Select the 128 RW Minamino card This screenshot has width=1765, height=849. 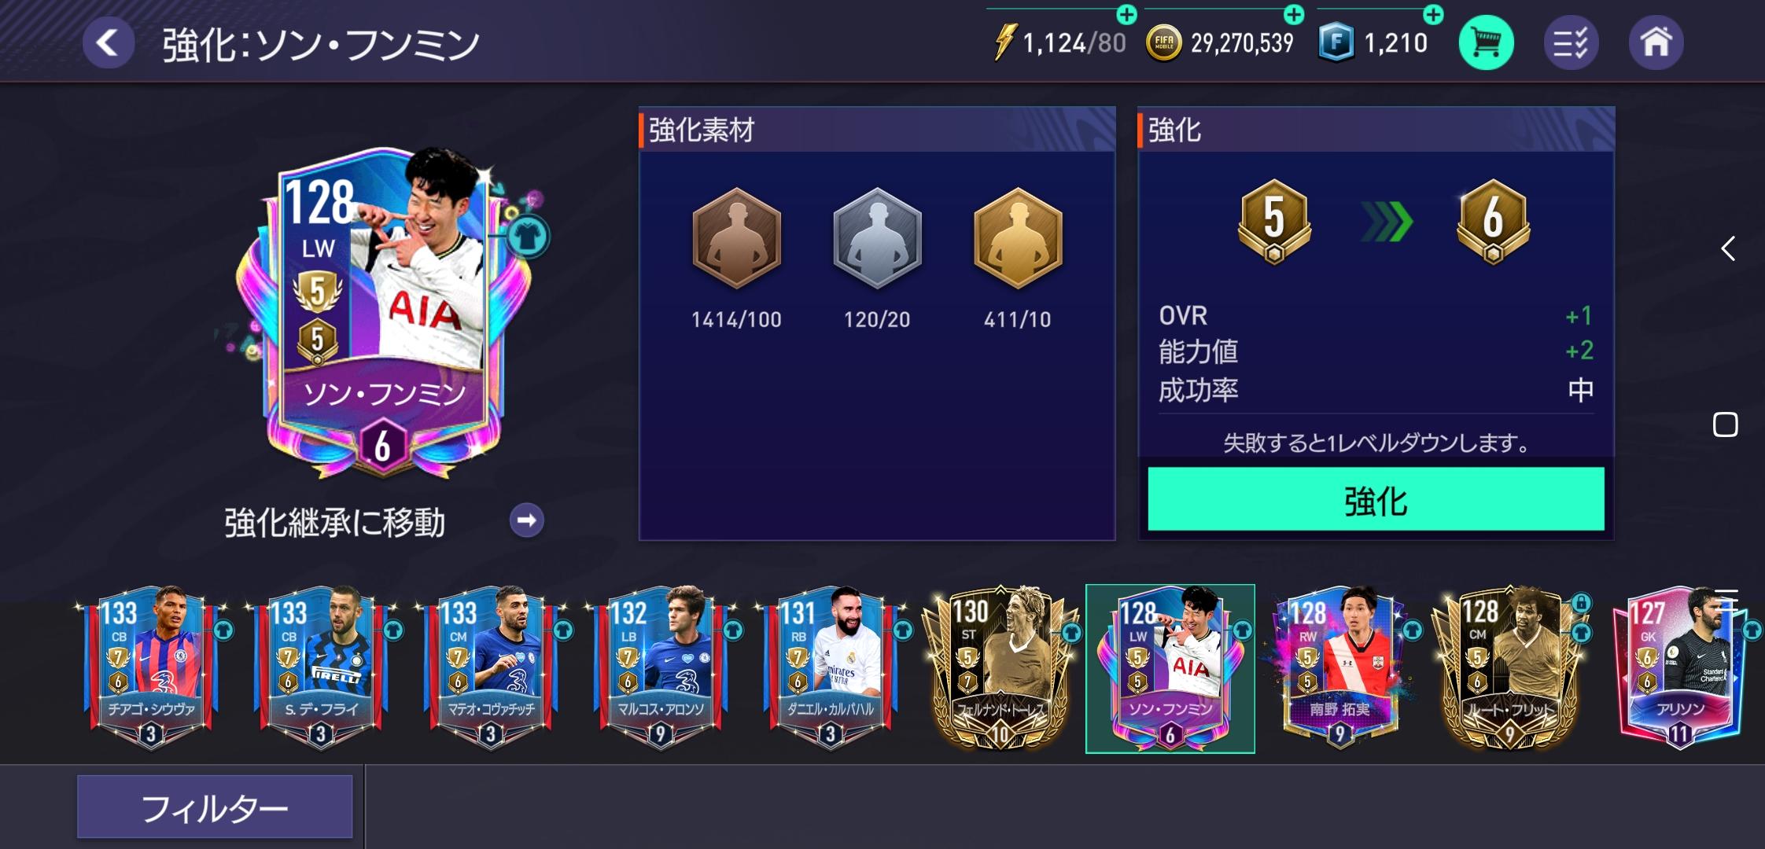pyautogui.click(x=1340, y=668)
